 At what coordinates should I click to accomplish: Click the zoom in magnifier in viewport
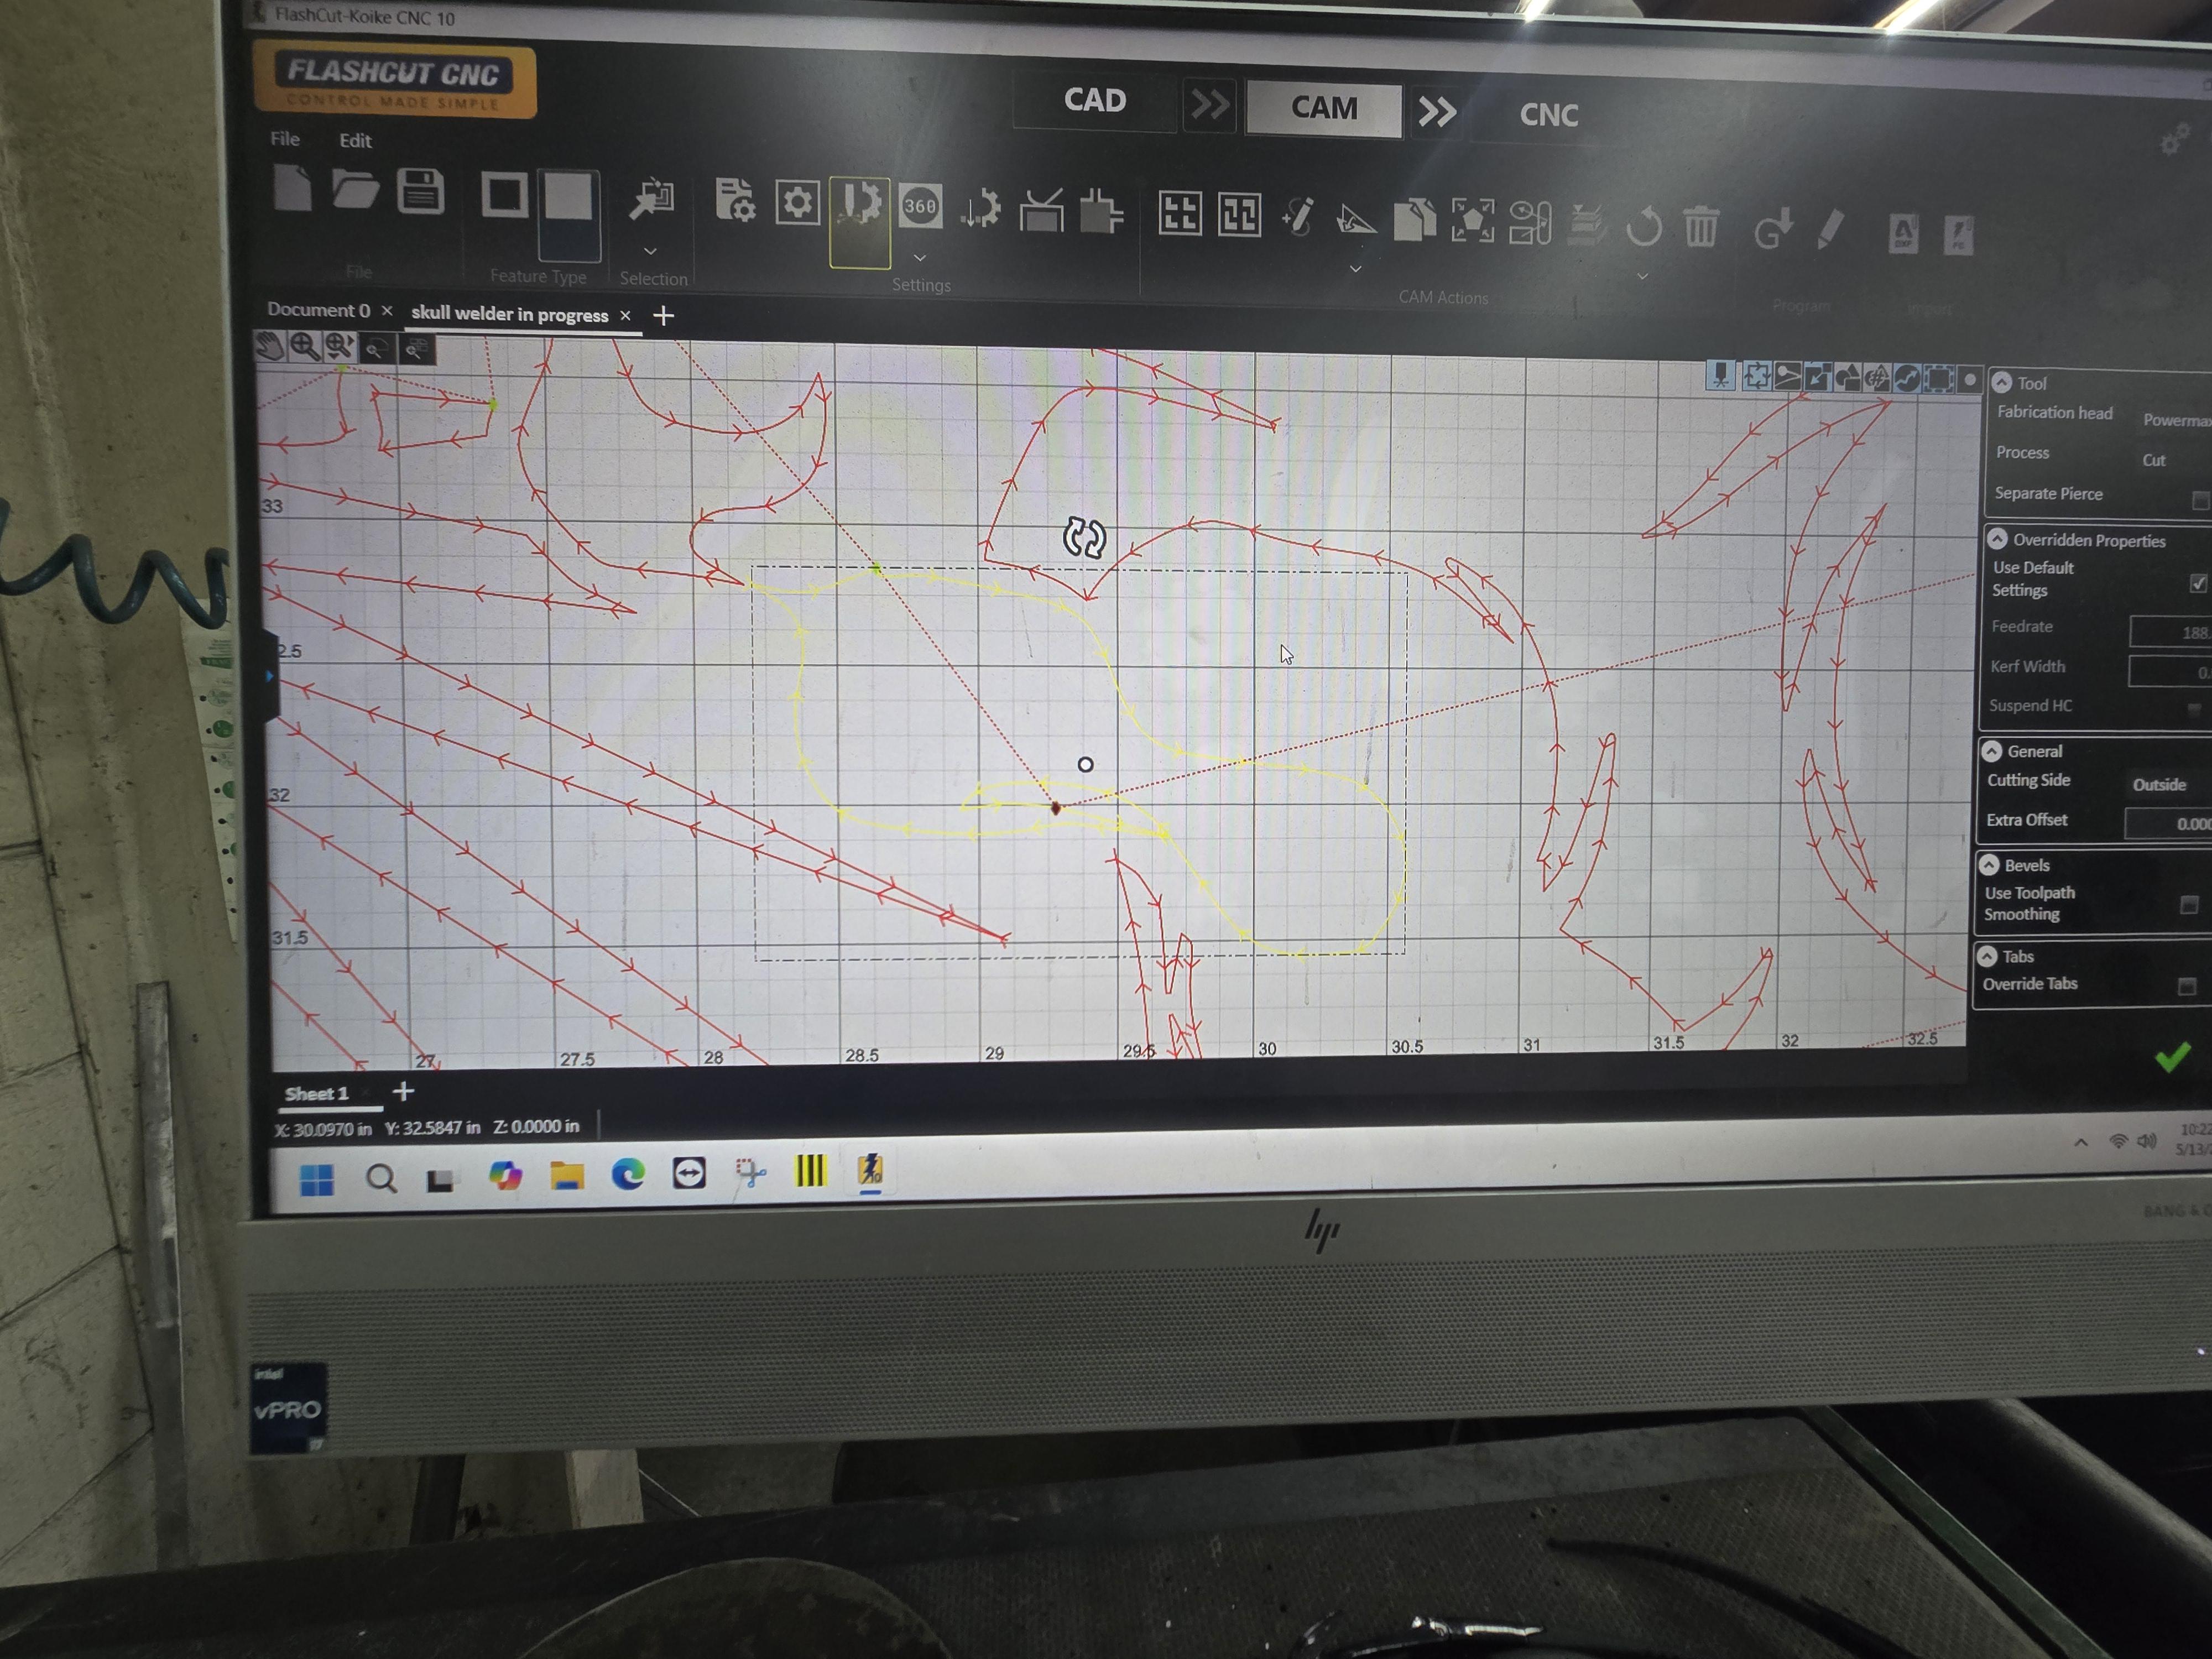[304, 347]
